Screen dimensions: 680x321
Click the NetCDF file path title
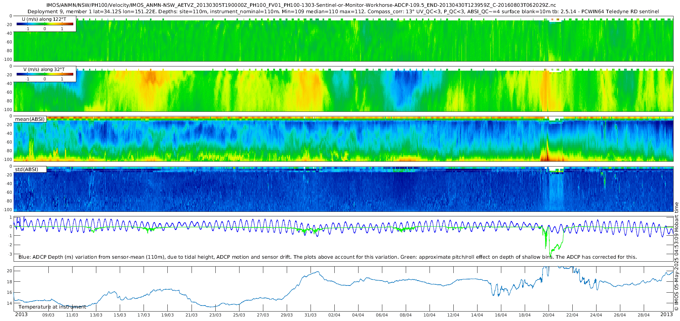301,5
